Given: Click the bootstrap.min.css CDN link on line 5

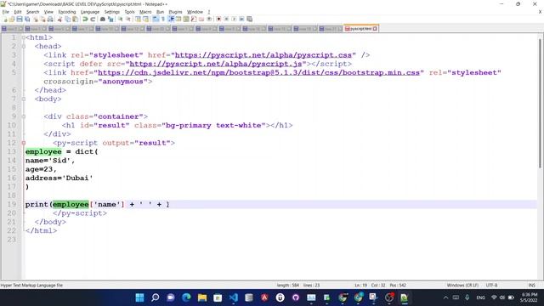Looking at the screenshot, I should pyautogui.click(x=258, y=72).
